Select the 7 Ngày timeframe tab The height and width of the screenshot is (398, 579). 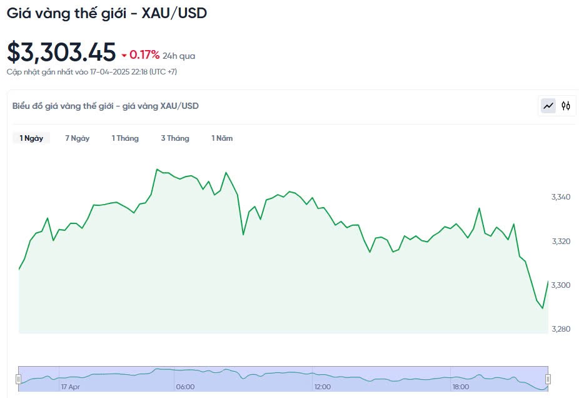(x=78, y=138)
